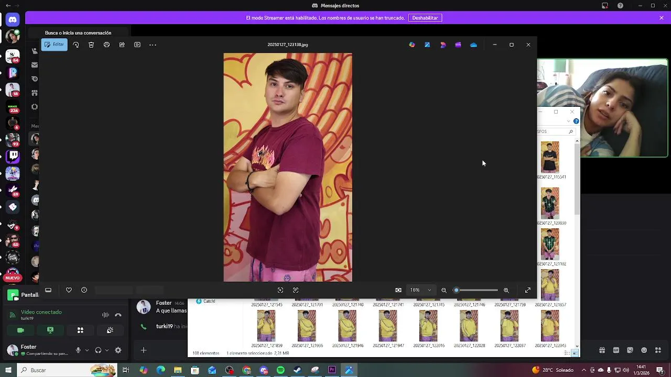Open the OneDrive cloud icon in Photos title bar

(x=473, y=45)
